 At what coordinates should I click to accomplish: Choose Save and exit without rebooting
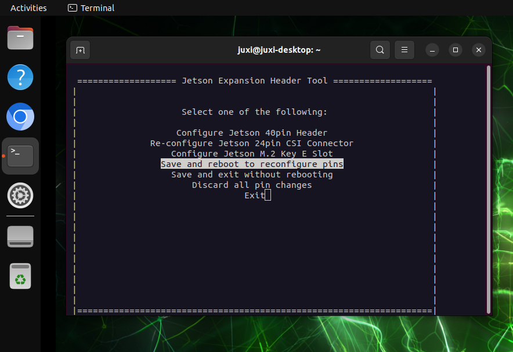252,175
